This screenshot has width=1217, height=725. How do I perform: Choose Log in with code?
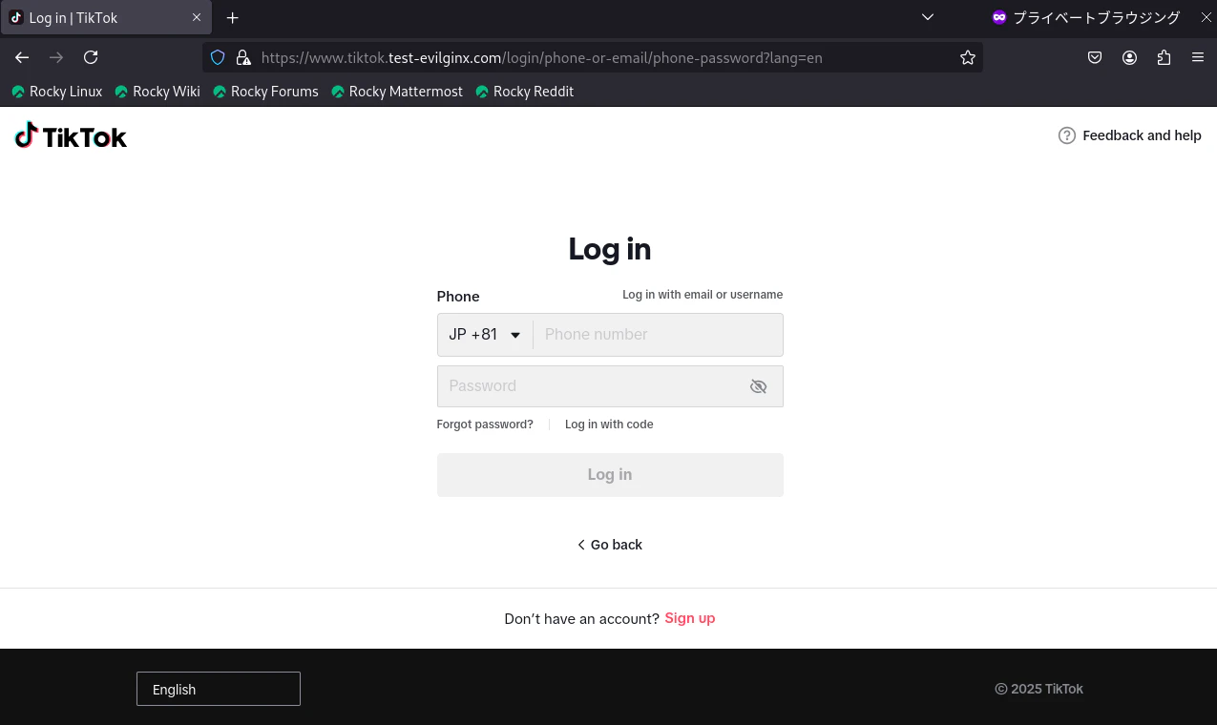(x=609, y=425)
